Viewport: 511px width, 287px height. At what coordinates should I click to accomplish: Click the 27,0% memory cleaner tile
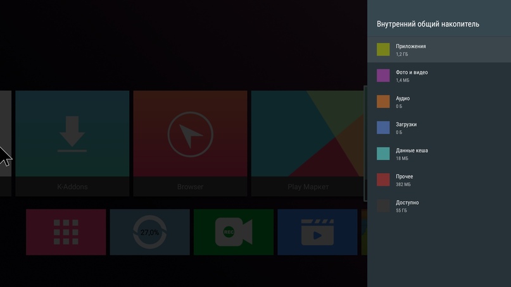150,232
